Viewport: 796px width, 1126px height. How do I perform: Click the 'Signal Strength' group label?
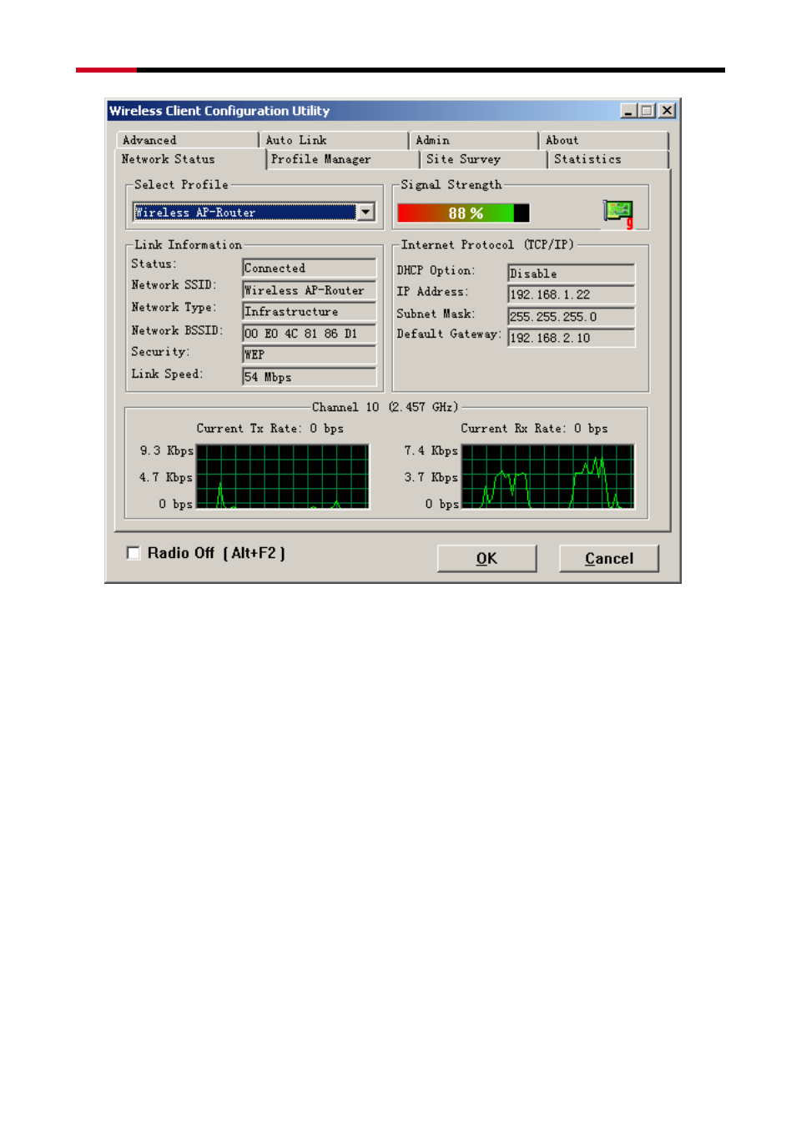point(451,184)
